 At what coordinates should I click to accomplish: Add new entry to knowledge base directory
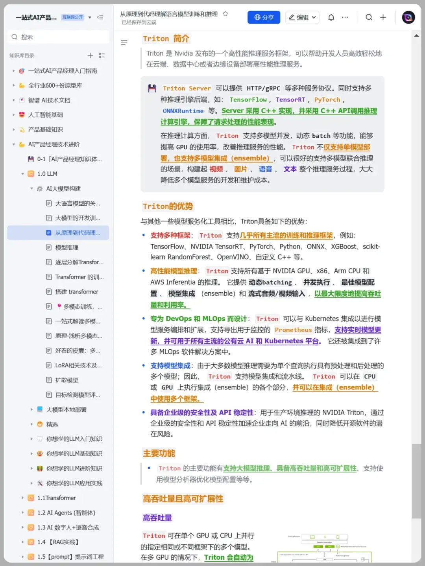click(x=90, y=55)
